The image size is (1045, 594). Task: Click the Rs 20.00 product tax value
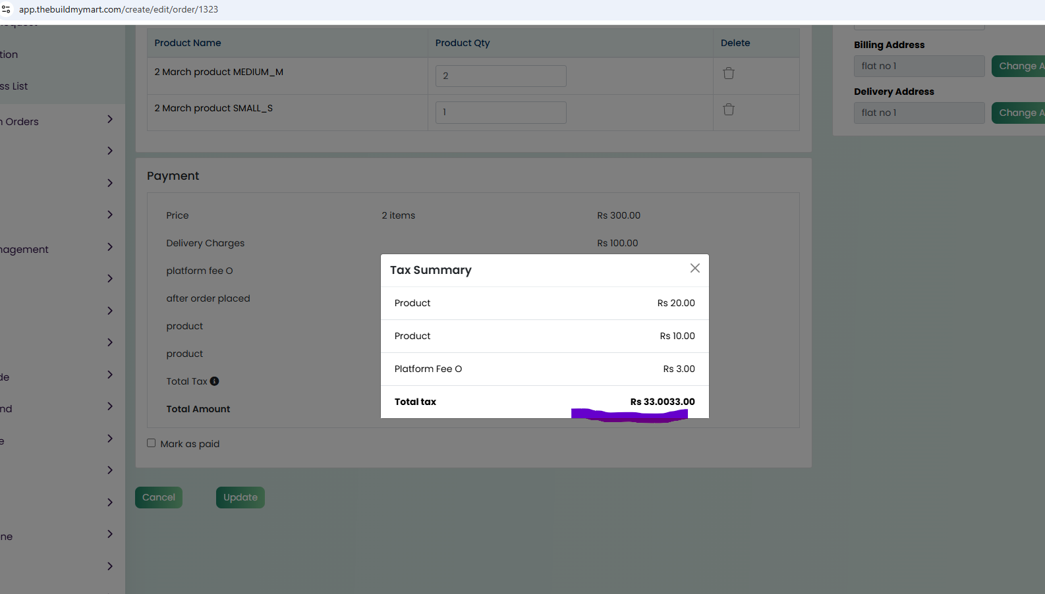click(676, 303)
